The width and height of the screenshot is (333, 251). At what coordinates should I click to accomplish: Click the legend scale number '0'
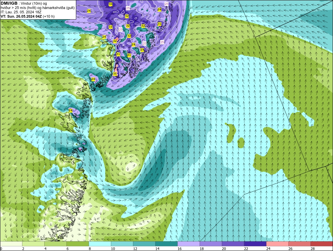coord(1,249)
